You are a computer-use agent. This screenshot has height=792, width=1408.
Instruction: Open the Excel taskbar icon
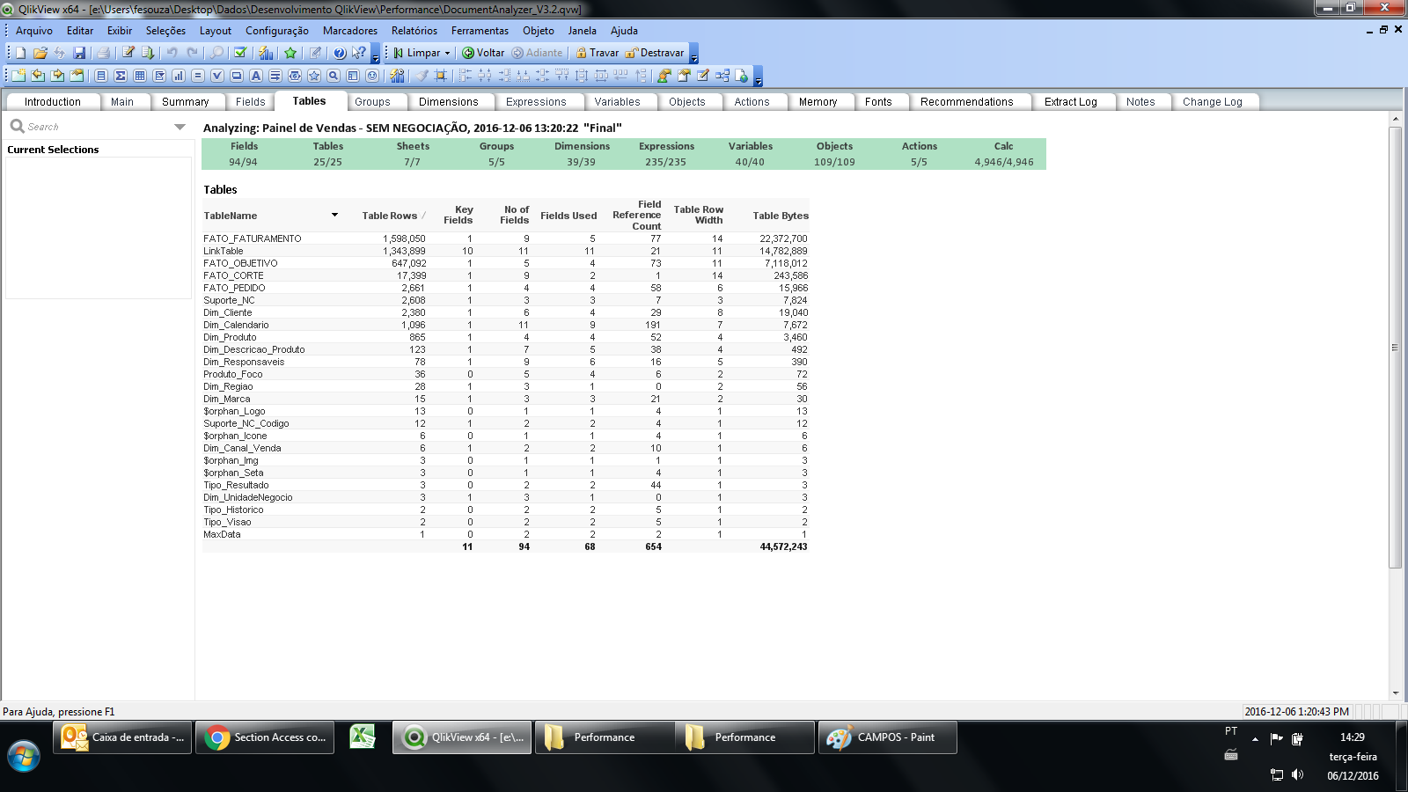(363, 737)
